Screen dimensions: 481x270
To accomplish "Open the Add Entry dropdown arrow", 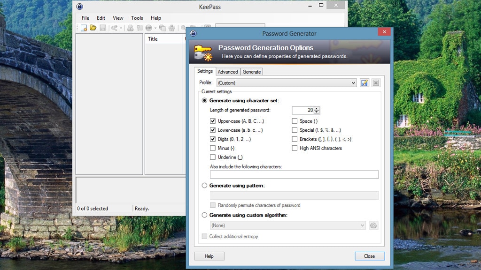I will (121, 28).
